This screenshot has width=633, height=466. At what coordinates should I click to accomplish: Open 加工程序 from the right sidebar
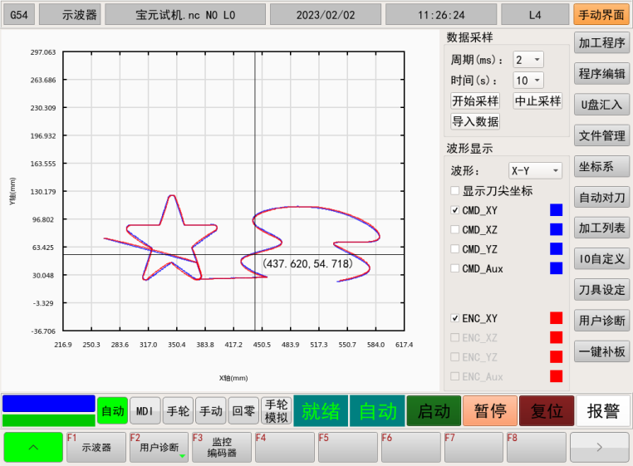(601, 42)
